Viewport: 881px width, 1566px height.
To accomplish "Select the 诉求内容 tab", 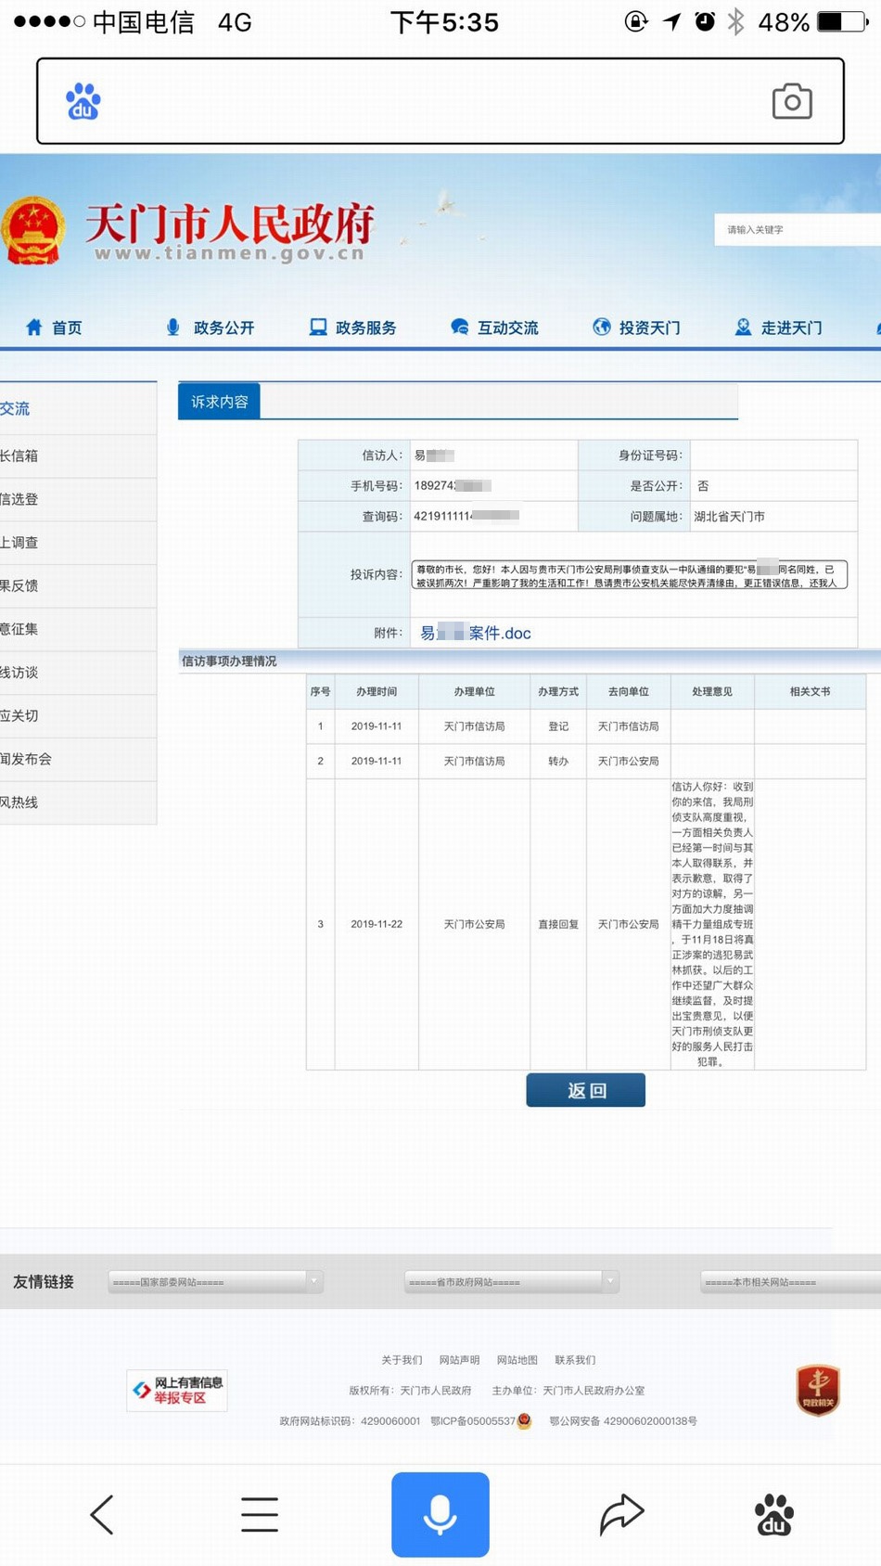I will [x=219, y=401].
